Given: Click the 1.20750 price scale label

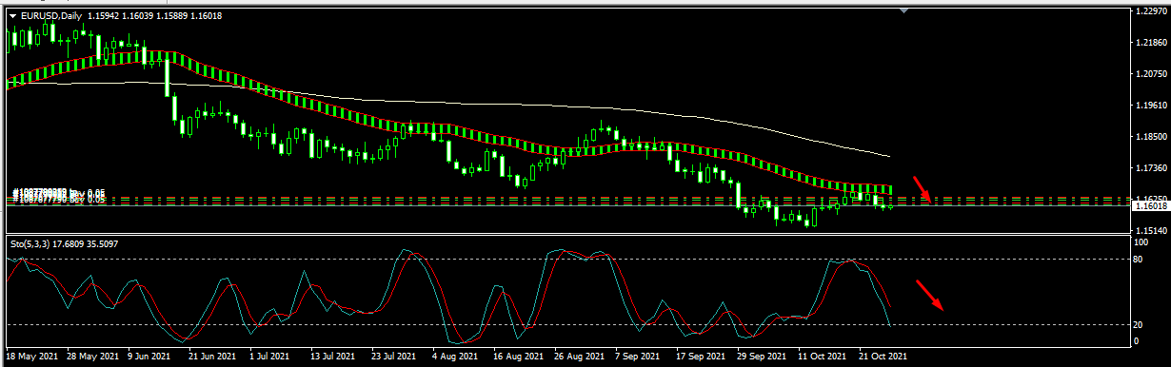Looking at the screenshot, I should tap(1151, 74).
